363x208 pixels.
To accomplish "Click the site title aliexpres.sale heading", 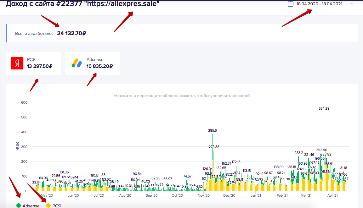I will pos(83,4).
